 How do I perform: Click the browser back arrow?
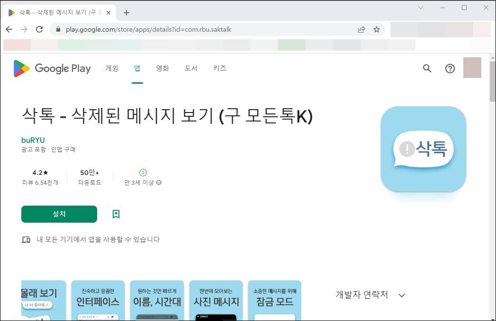tap(9, 29)
